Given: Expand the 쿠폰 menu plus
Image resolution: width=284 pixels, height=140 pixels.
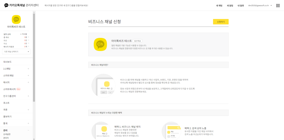Looking at the screenshot, I should click(28, 110).
